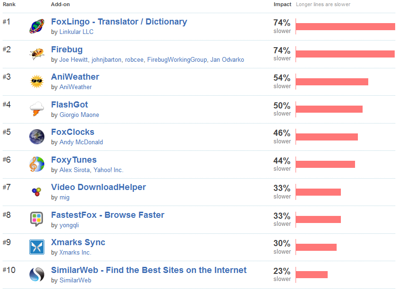Click the 74% impact bar for FoxLingo
The width and height of the screenshot is (398, 289).
tap(345, 26)
